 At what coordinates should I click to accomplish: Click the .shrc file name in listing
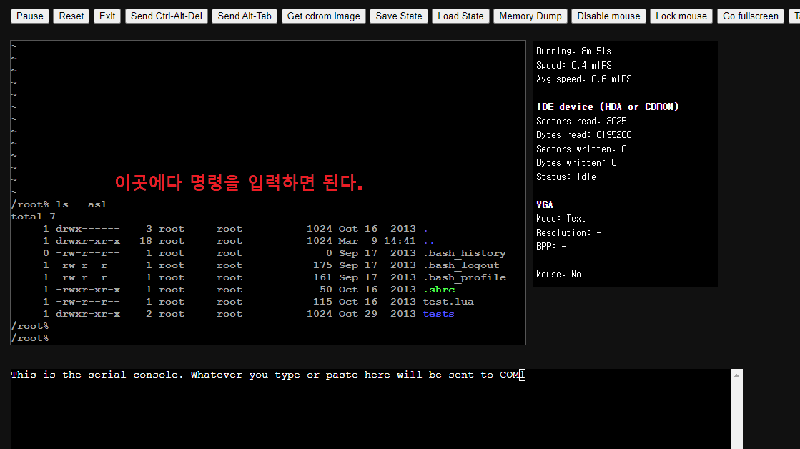tap(439, 290)
